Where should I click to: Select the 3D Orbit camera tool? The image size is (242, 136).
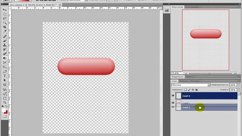(5, 94)
